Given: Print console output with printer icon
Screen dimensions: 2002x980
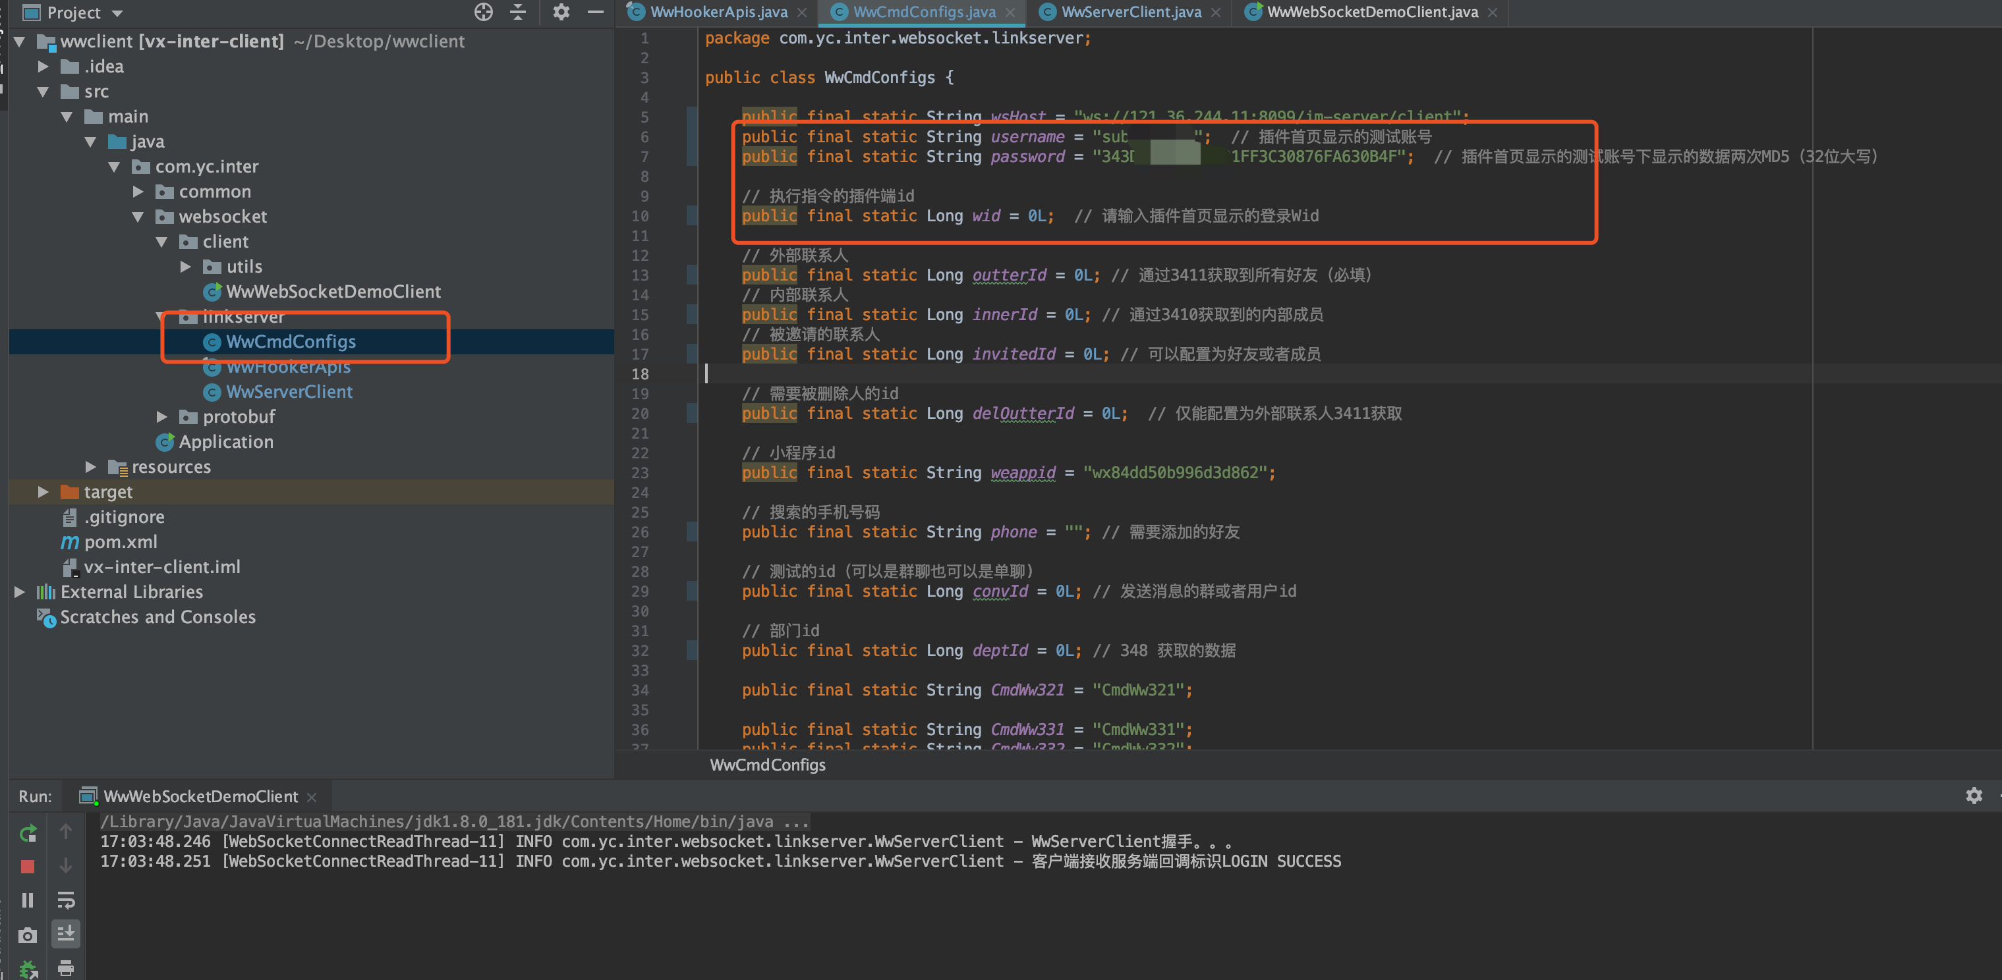Looking at the screenshot, I should tap(66, 968).
